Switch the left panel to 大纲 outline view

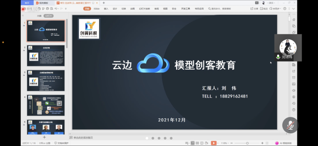tap(39, 16)
